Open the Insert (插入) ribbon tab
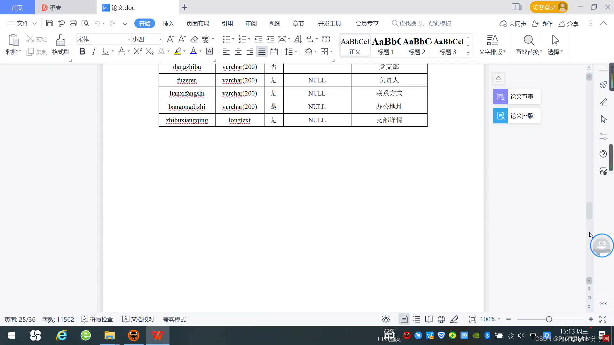The image size is (614, 345). [x=168, y=23]
